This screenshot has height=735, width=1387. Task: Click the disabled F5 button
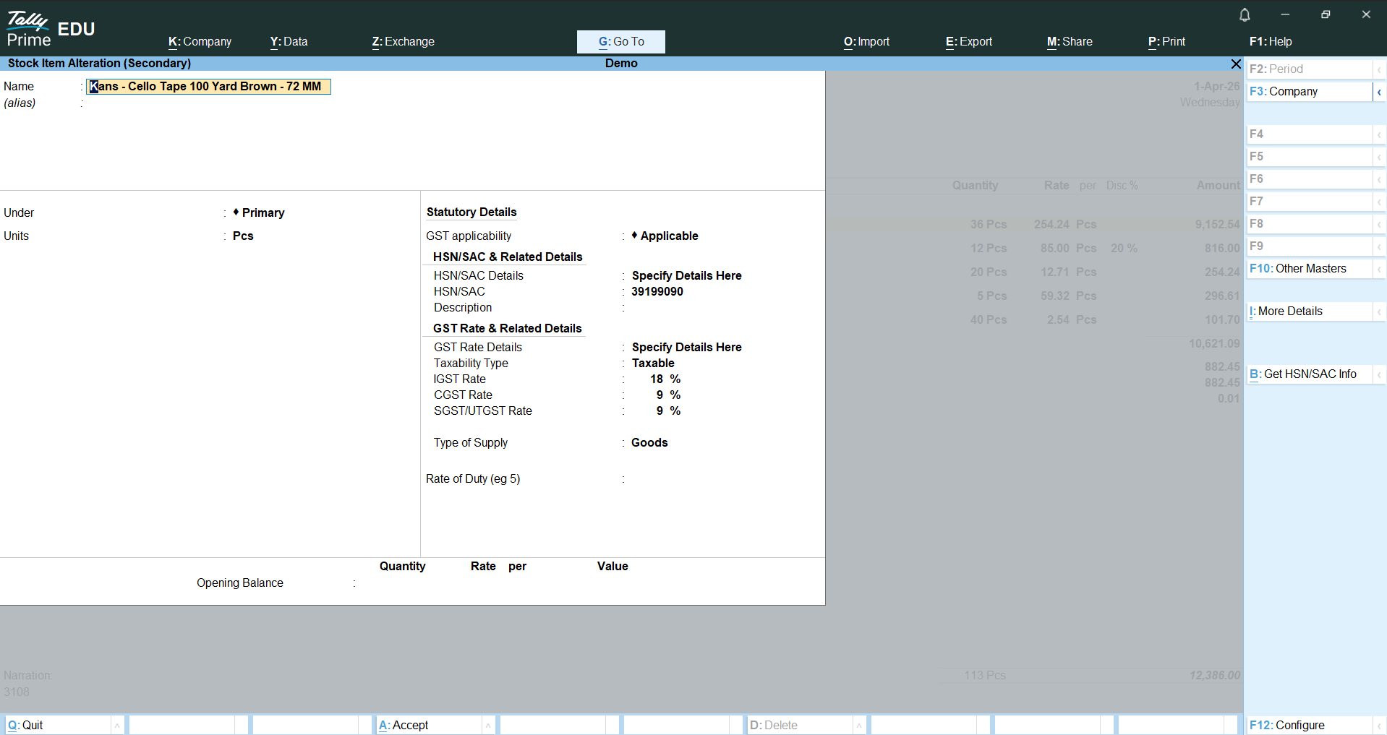click(1310, 156)
